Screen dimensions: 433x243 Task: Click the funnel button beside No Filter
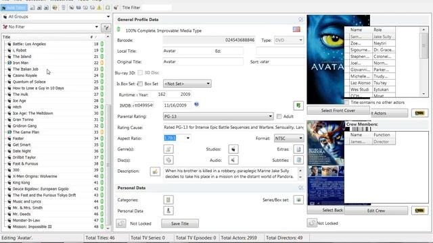(x=106, y=27)
